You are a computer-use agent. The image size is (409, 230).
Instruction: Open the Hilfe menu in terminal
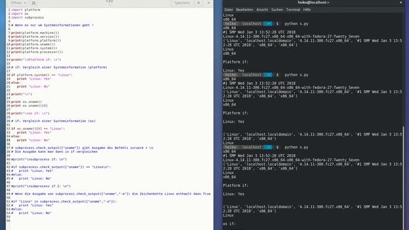point(307,10)
